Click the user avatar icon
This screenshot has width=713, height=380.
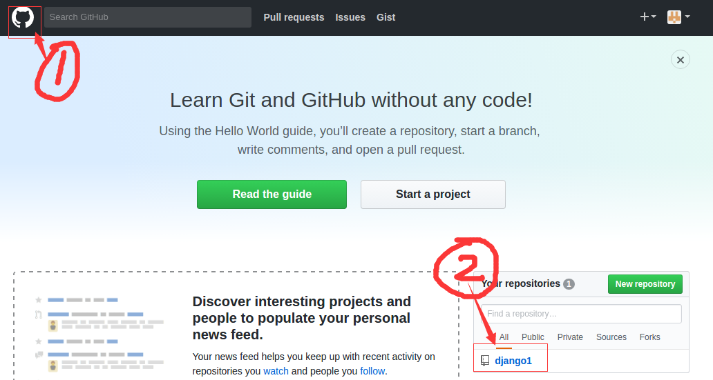click(x=674, y=17)
